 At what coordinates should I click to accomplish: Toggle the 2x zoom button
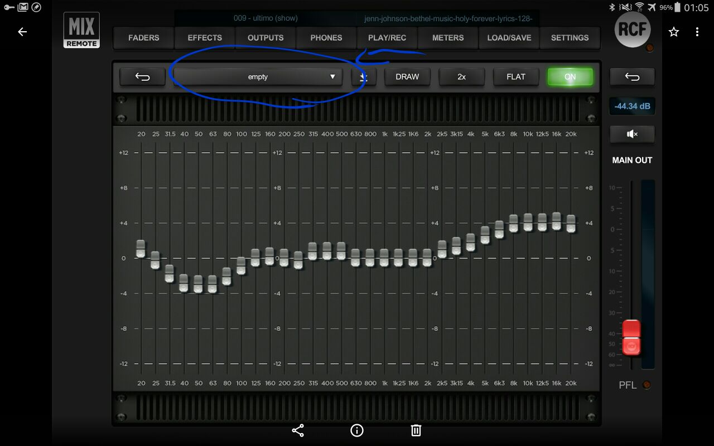coord(461,77)
